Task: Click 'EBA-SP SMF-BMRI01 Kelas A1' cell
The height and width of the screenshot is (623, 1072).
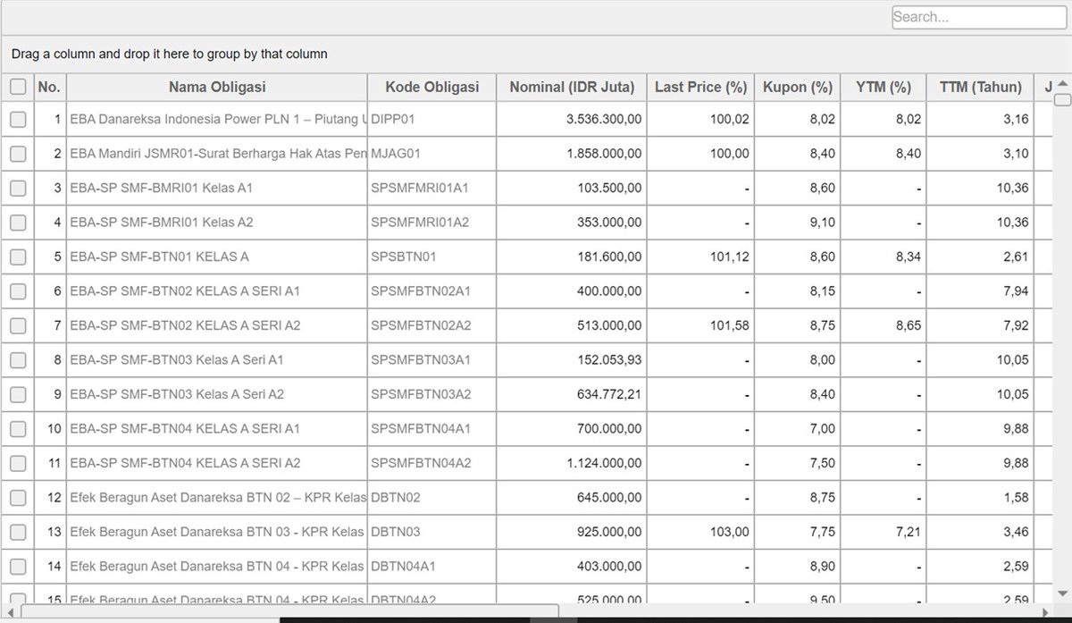Action: [x=217, y=188]
